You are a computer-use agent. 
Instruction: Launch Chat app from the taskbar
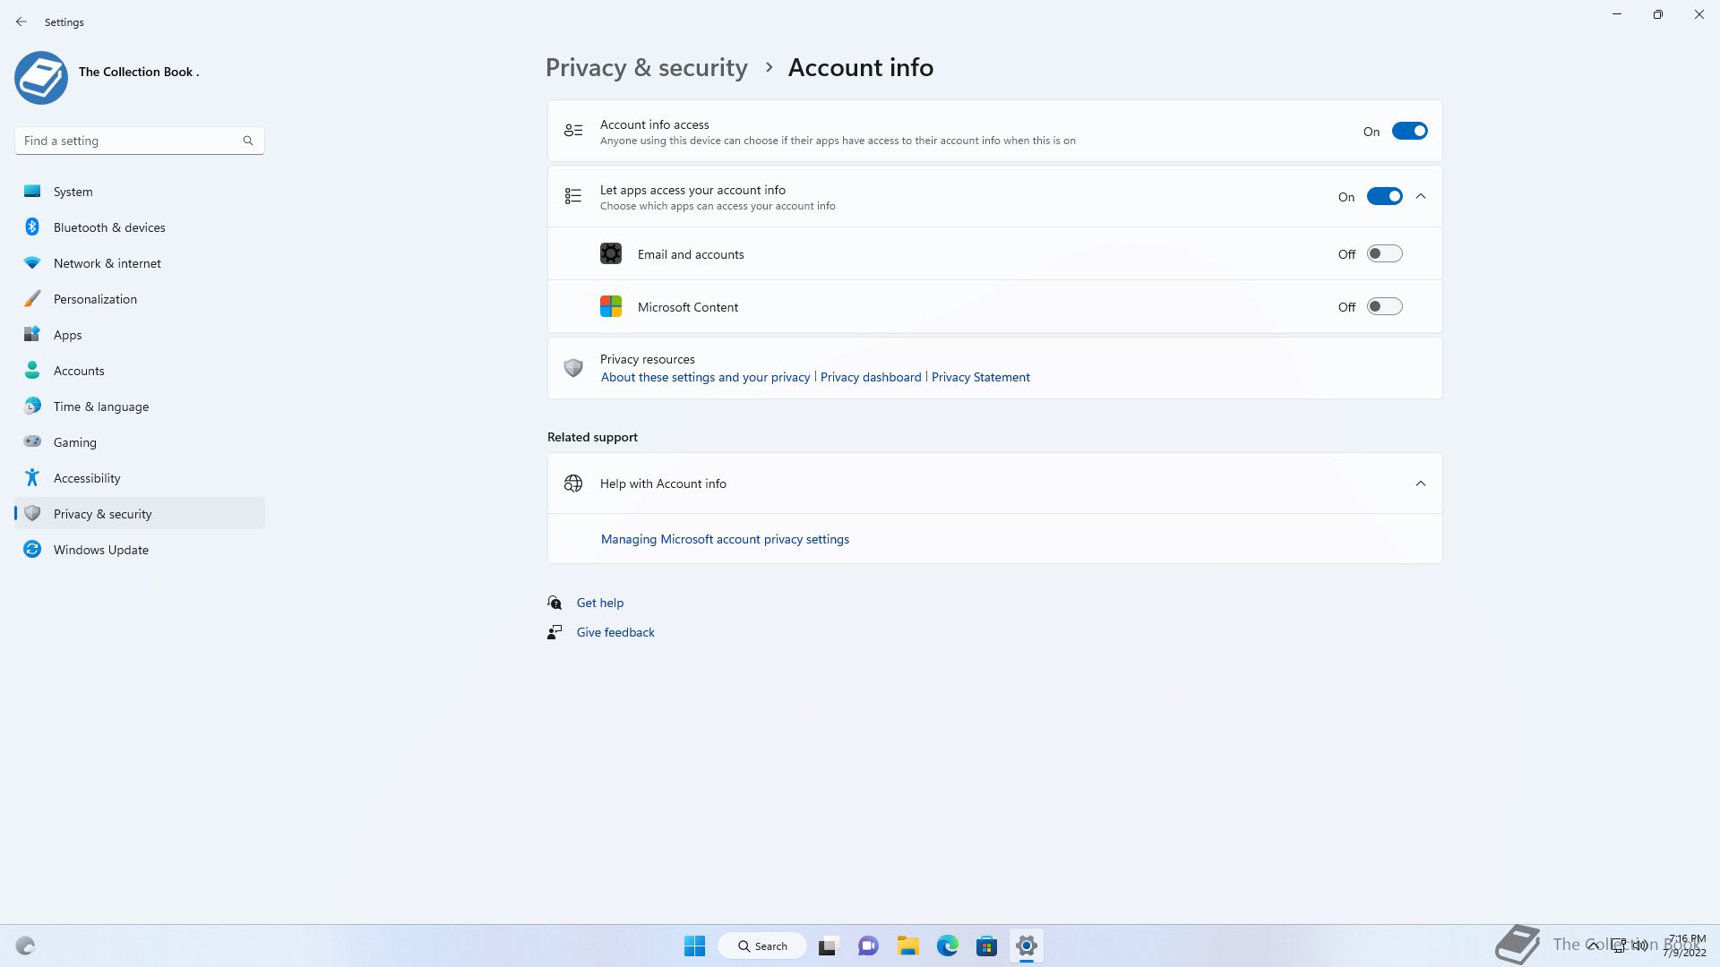[868, 946]
